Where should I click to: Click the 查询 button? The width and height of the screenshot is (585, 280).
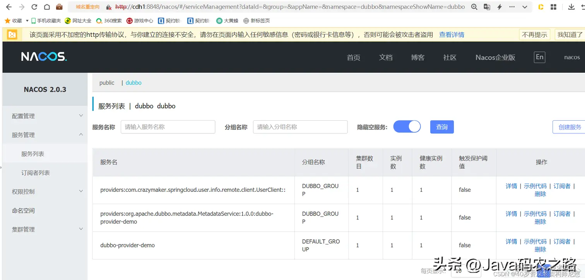(442, 127)
